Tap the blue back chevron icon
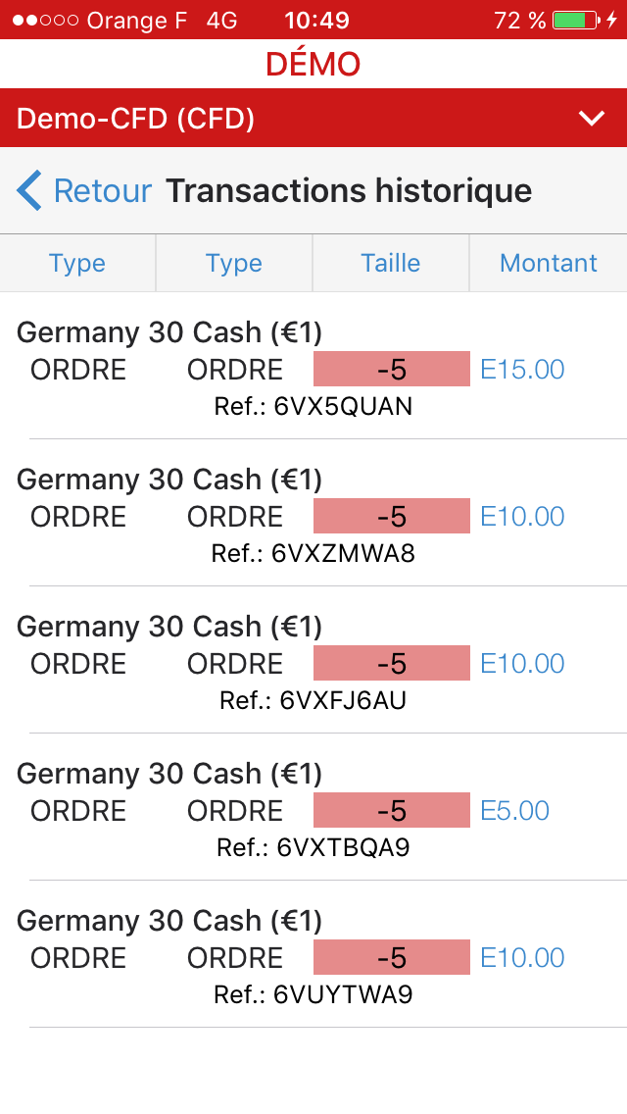The image size is (627, 1114). point(29,190)
